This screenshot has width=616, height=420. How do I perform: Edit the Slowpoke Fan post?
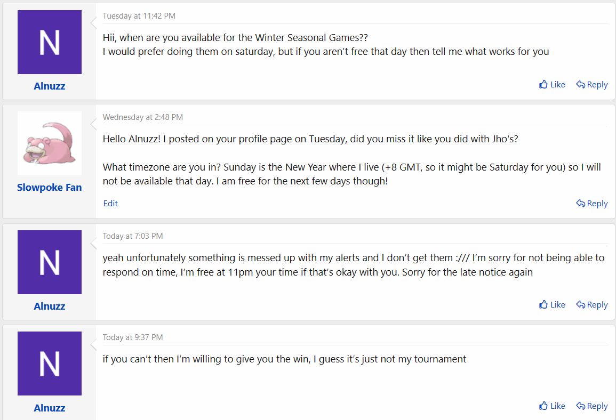pos(110,203)
